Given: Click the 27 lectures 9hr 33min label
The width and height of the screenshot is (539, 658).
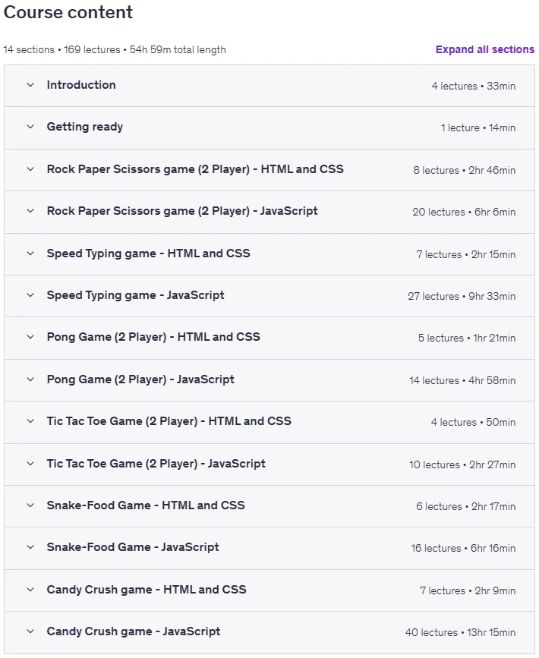Looking at the screenshot, I should 462,296.
